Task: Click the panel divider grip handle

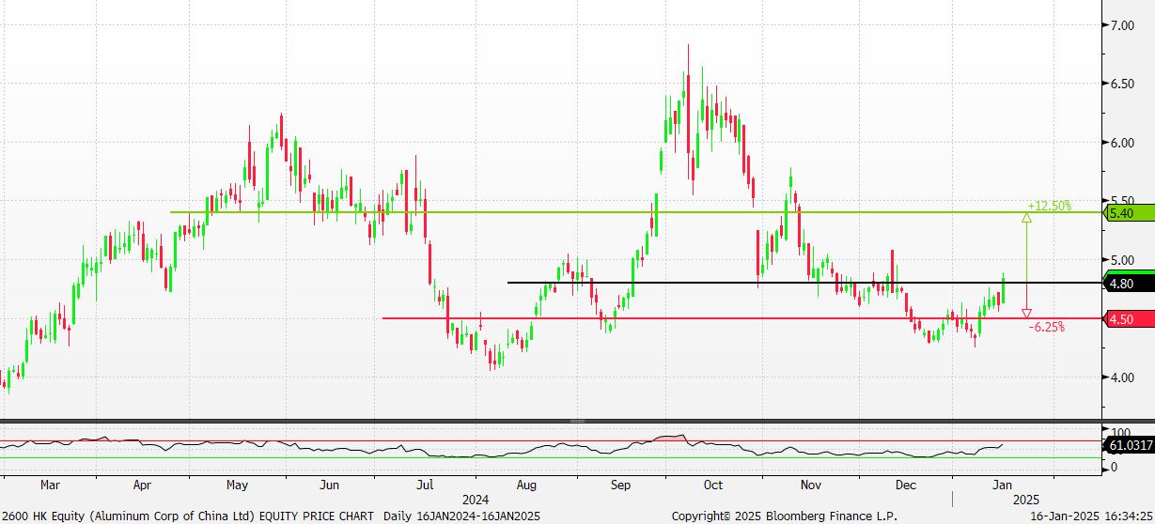Action: 577,421
